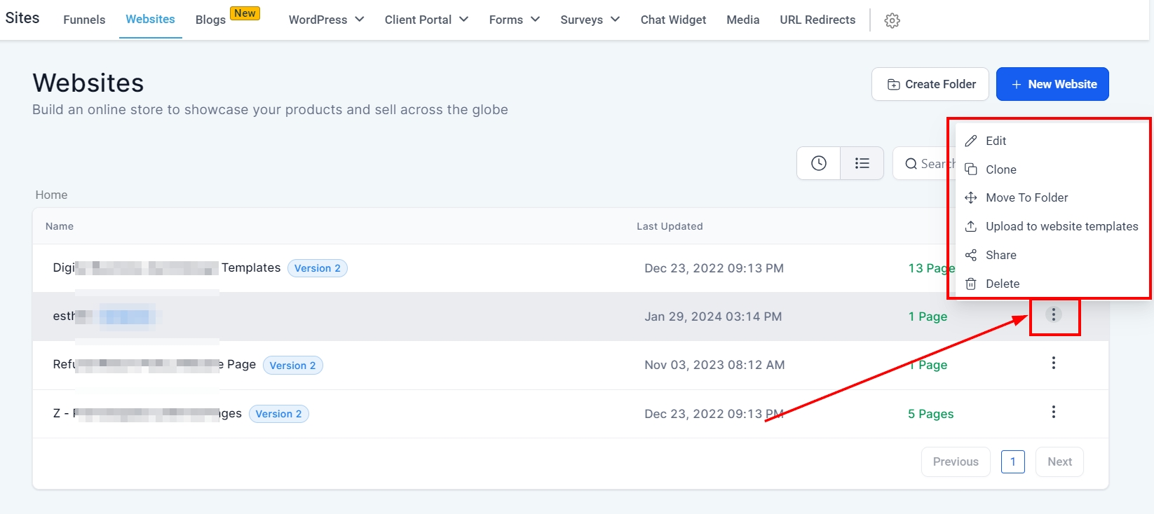Choose Move To Folder option
Screen dimensions: 1154x514
1026,197
